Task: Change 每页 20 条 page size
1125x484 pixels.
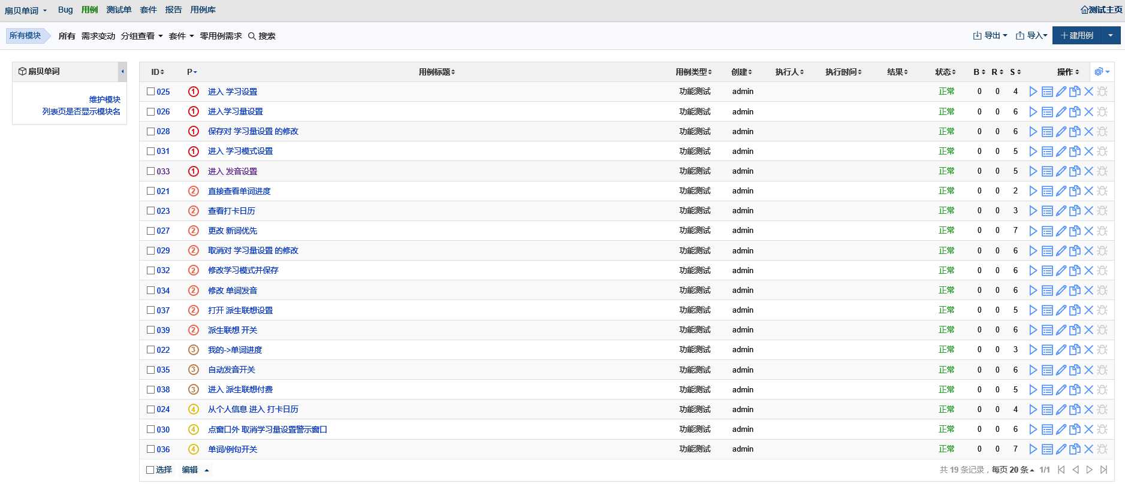Action: [1013, 470]
